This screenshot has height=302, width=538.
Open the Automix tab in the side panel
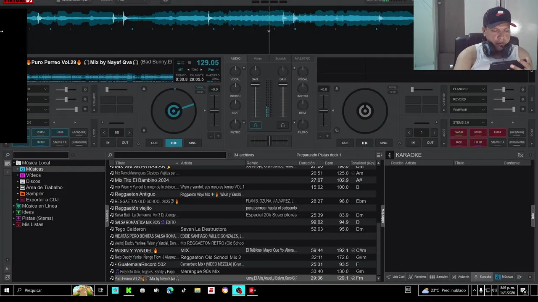[460, 277]
